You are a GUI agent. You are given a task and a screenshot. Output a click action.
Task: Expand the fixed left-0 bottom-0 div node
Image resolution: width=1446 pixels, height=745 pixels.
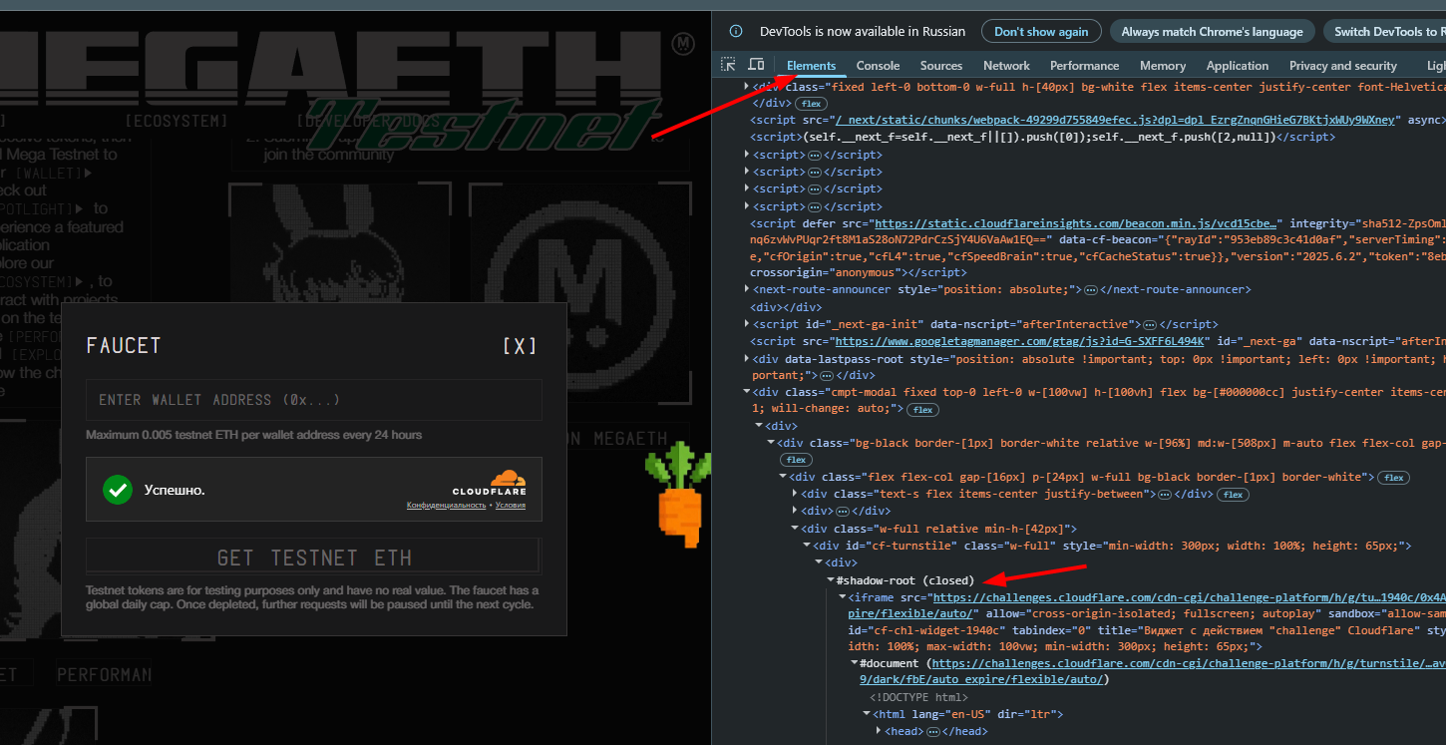point(748,87)
